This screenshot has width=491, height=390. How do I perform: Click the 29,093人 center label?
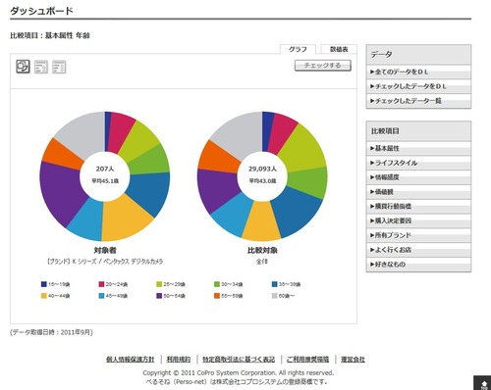click(x=262, y=169)
